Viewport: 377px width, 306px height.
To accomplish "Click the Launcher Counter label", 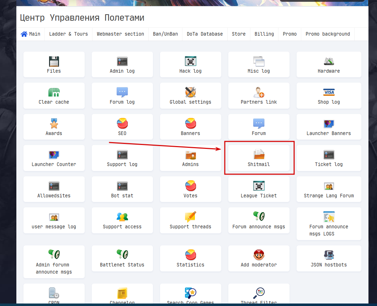I will [54, 165].
